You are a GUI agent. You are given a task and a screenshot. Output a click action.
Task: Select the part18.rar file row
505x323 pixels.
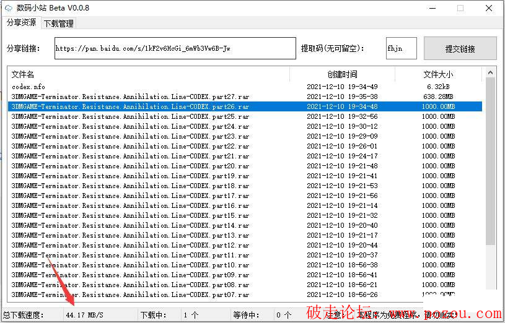click(x=245, y=186)
